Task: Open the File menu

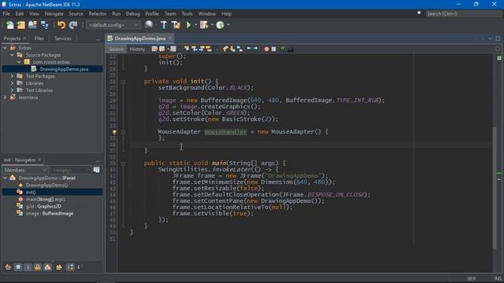Action: [6, 14]
